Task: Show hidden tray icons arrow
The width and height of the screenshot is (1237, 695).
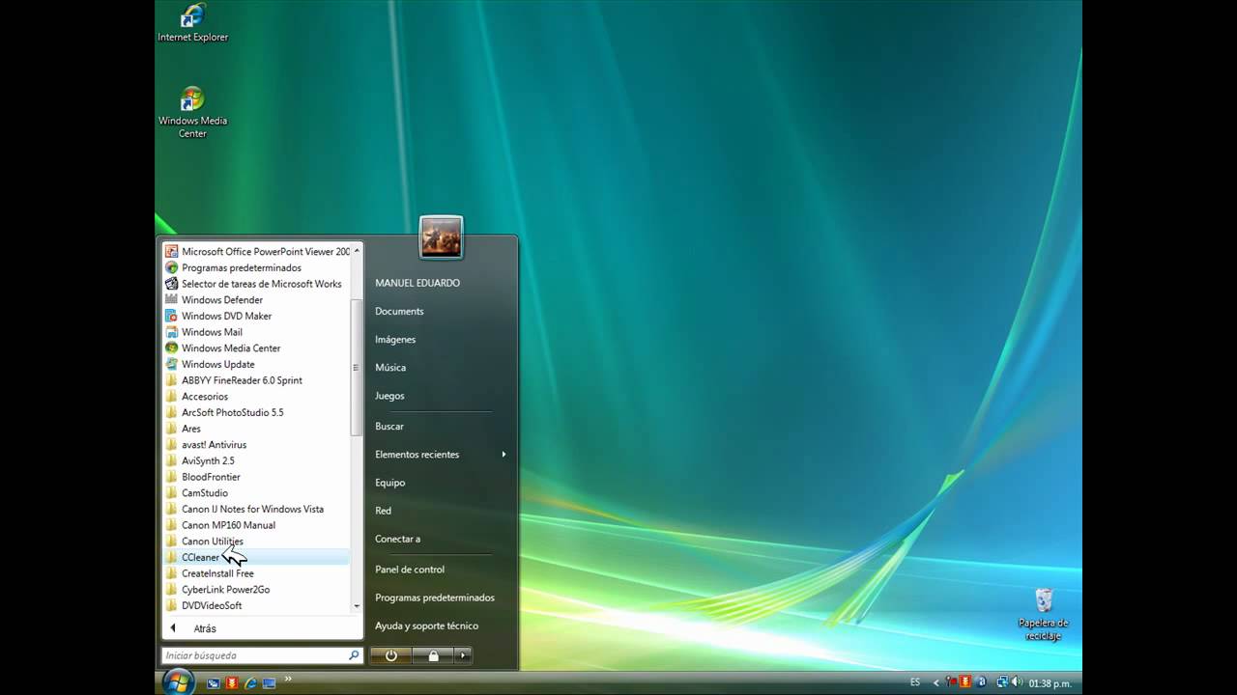Action: 935,683
